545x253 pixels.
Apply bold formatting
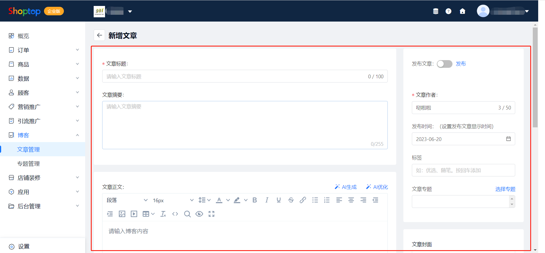pos(255,200)
